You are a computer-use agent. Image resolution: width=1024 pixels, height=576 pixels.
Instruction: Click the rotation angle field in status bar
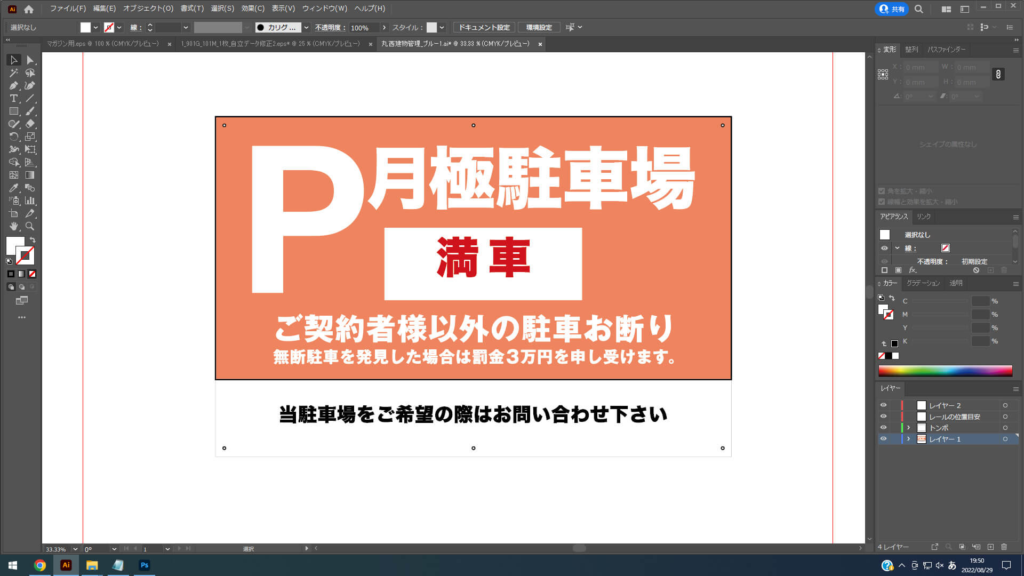96,549
